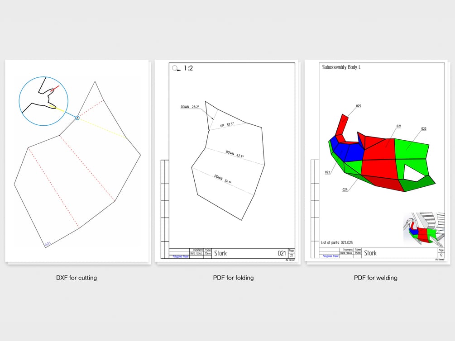
Task: Click 'Polygonal Paper' on folding page
Action: click(181, 256)
